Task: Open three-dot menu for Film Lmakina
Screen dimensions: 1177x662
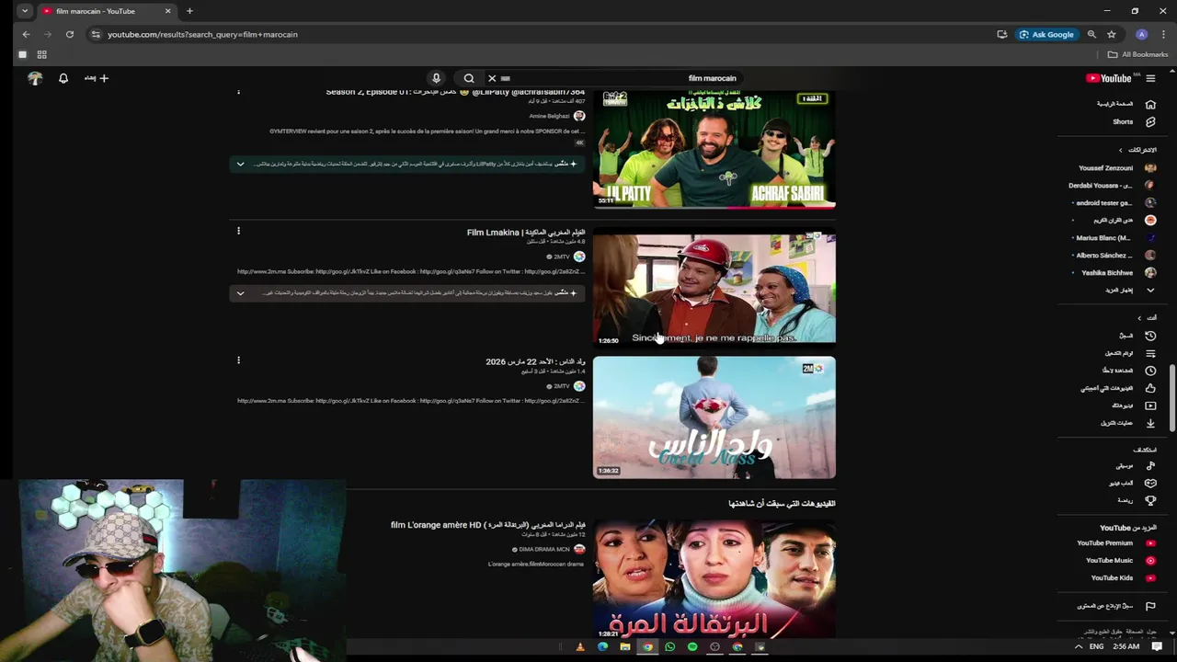Action: tap(238, 231)
